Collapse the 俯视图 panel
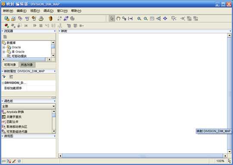 coord(3,136)
